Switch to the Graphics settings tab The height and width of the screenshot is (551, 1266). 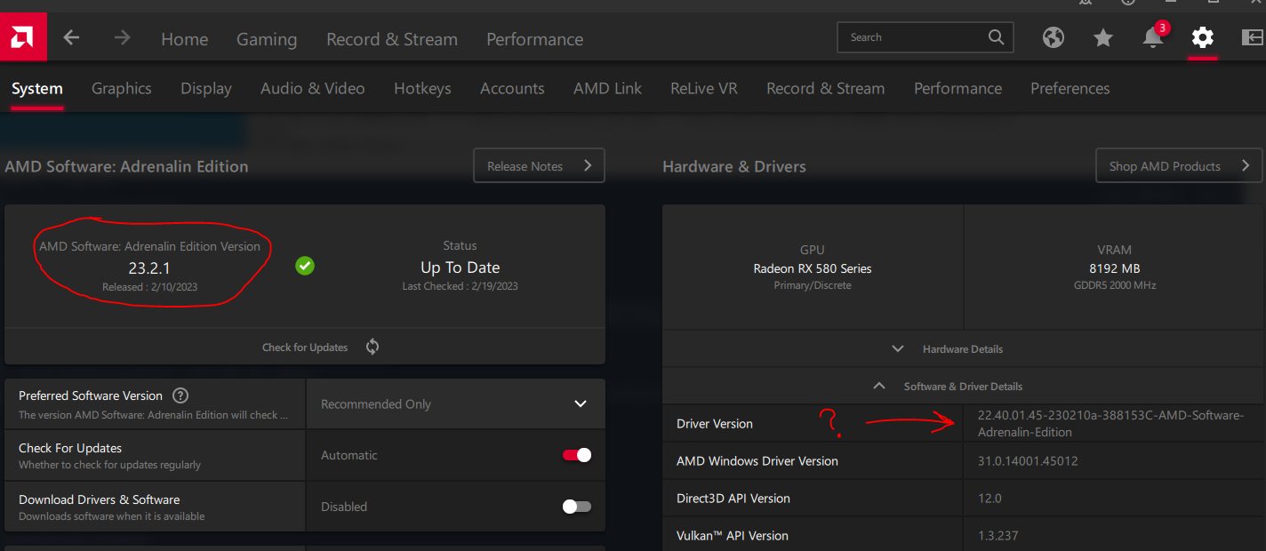(x=122, y=88)
